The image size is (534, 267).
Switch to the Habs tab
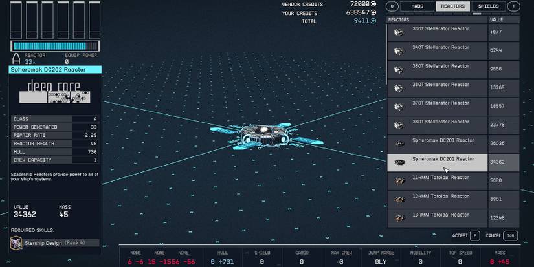click(417, 6)
